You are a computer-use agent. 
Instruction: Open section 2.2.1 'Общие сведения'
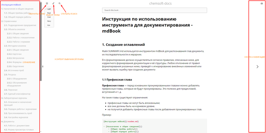(18, 34)
